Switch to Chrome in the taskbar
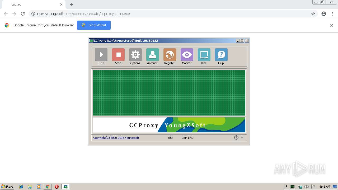 [x=48, y=187]
